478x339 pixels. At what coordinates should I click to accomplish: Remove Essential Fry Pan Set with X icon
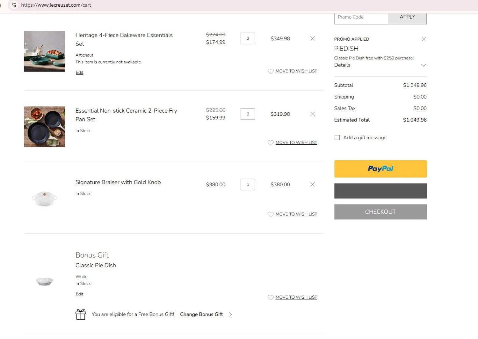312,114
